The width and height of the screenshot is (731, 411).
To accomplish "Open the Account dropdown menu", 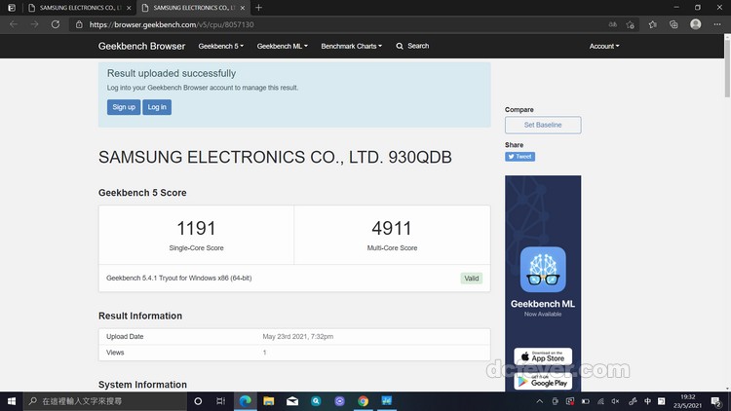I will point(604,46).
